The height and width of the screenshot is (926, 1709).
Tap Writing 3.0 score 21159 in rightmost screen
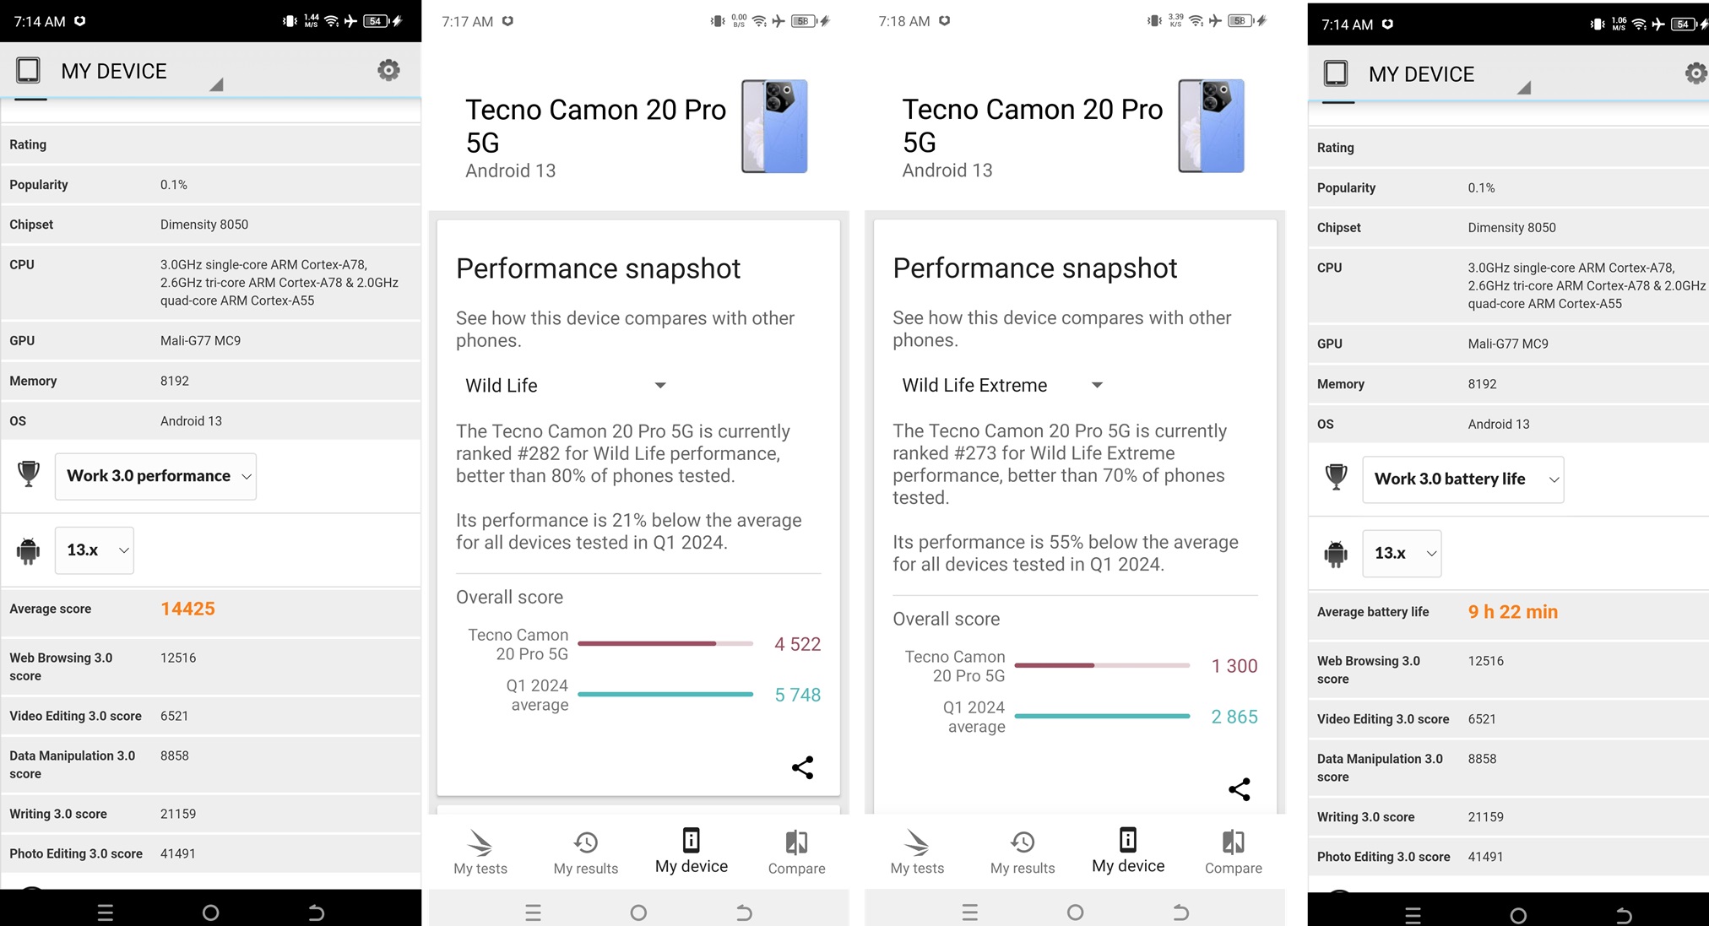(1508, 817)
